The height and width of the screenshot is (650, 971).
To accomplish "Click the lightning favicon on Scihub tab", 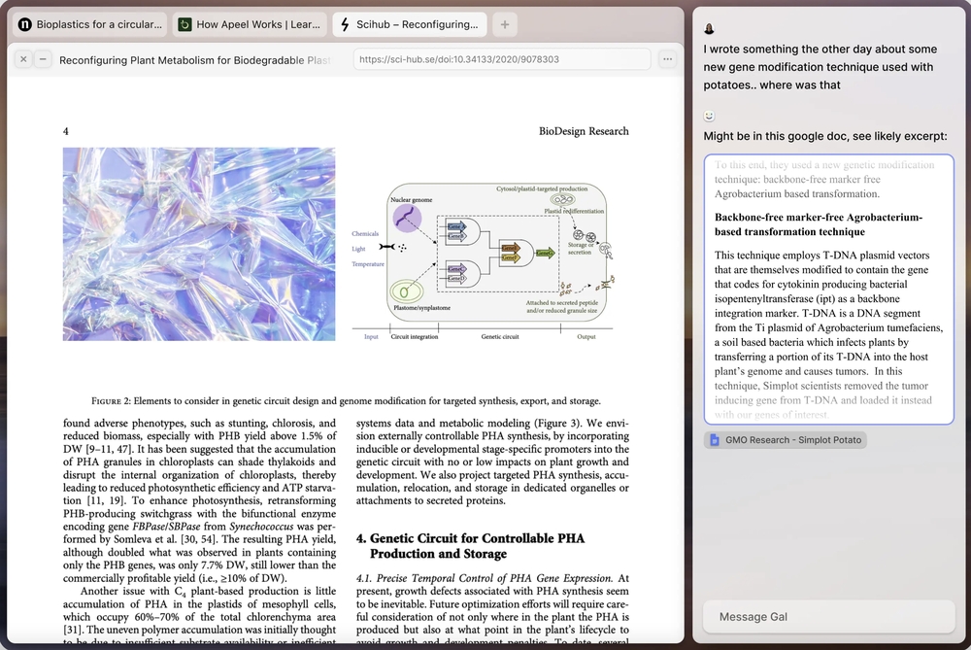I will (345, 25).
